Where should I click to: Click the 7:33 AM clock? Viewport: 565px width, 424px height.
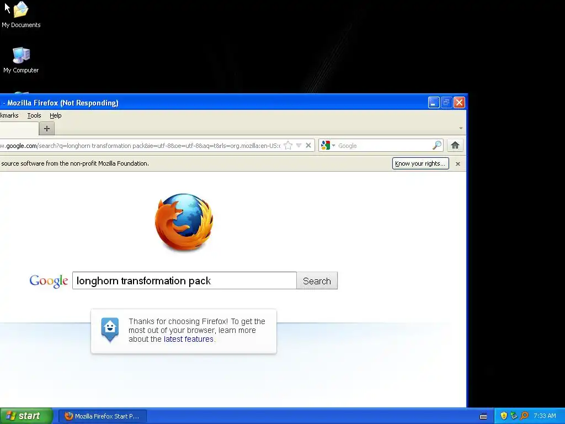545,416
